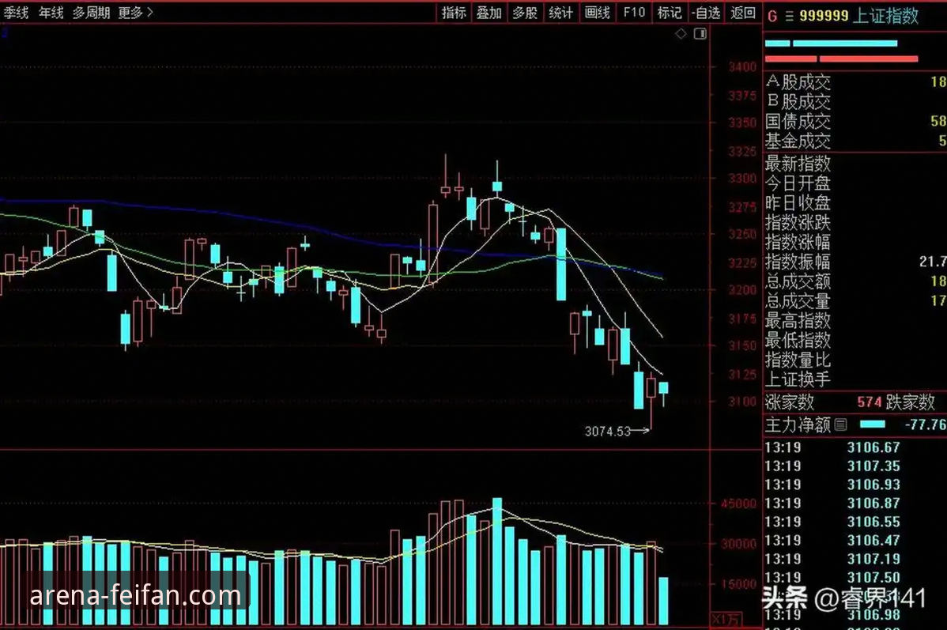Click the tallest cyan volume bar

pos(497,561)
